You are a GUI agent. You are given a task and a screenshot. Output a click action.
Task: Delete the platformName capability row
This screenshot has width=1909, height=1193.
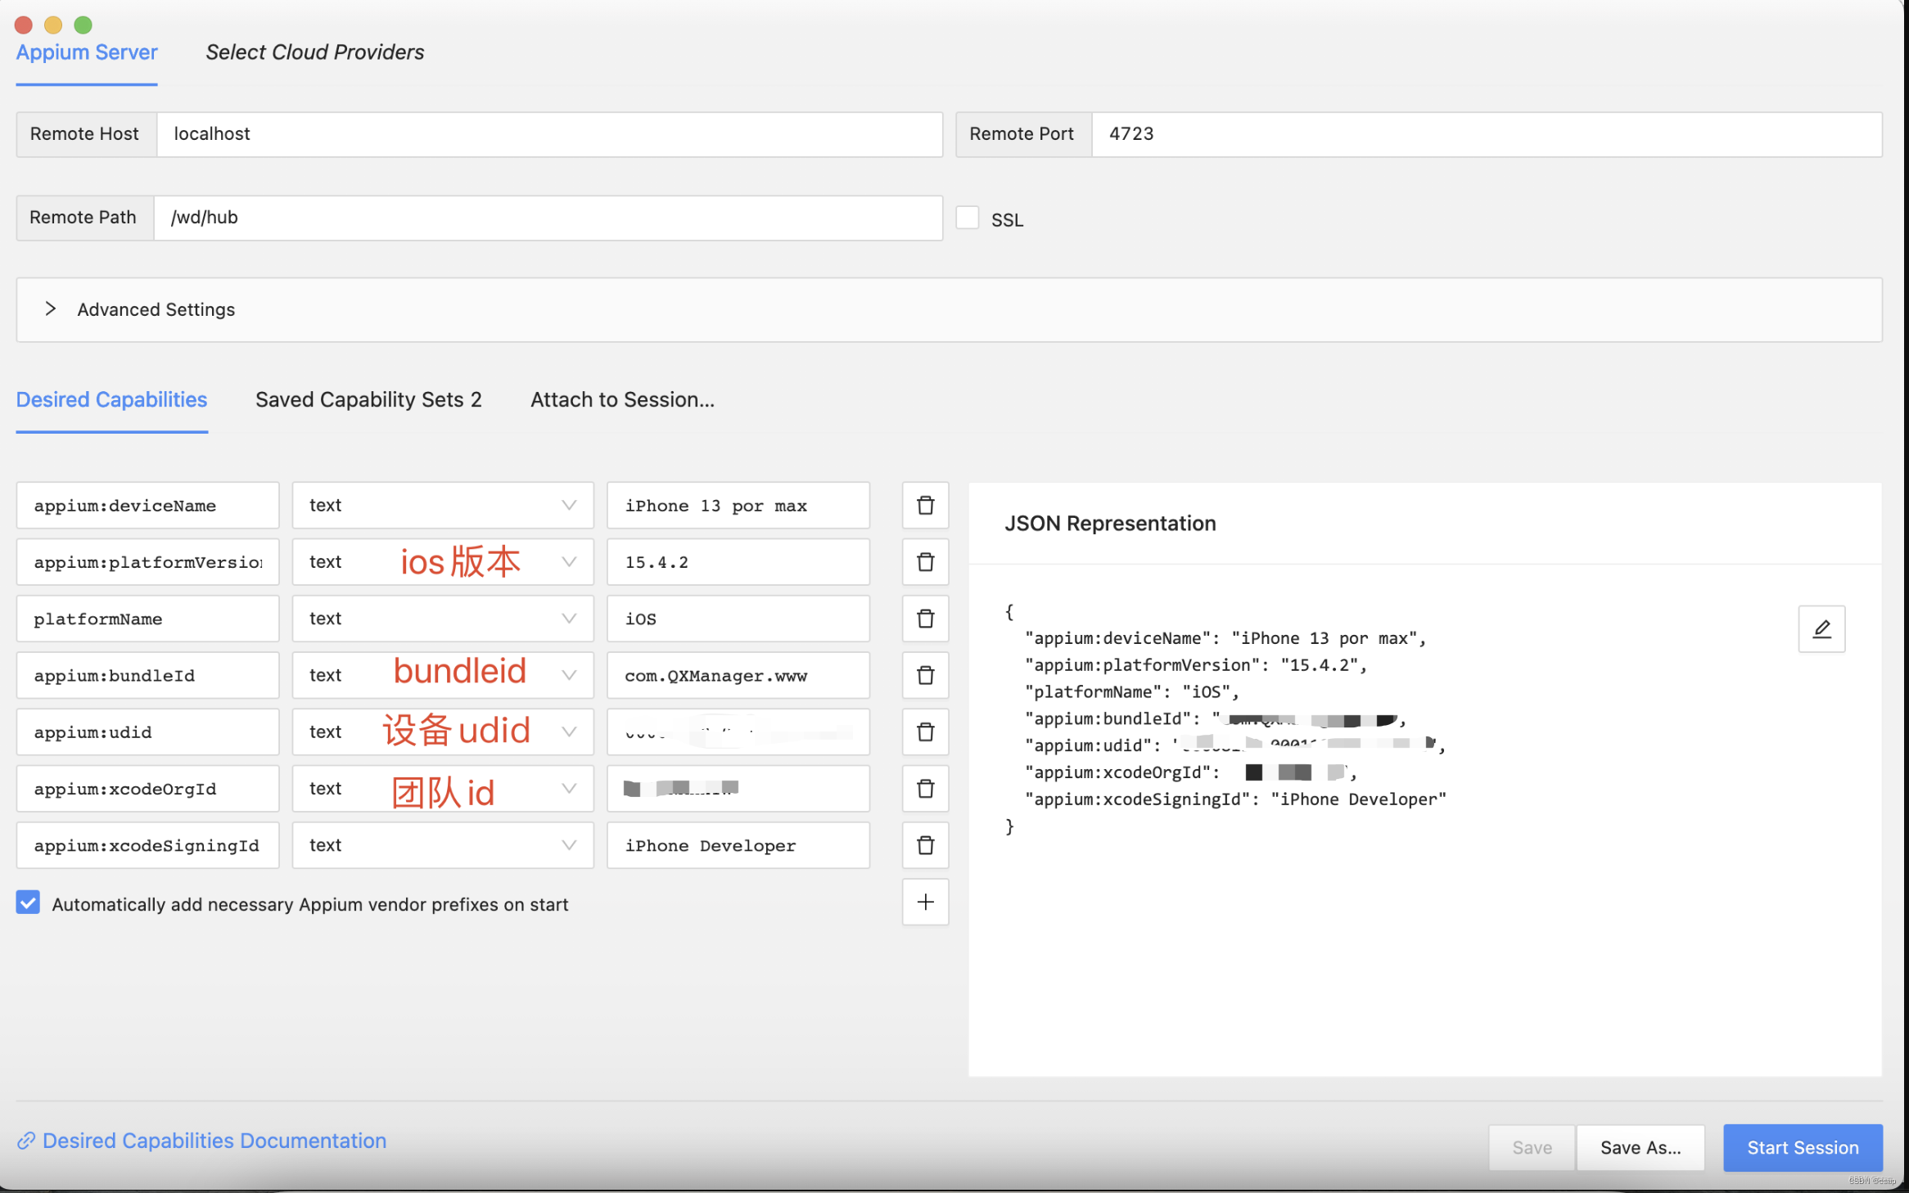925,618
